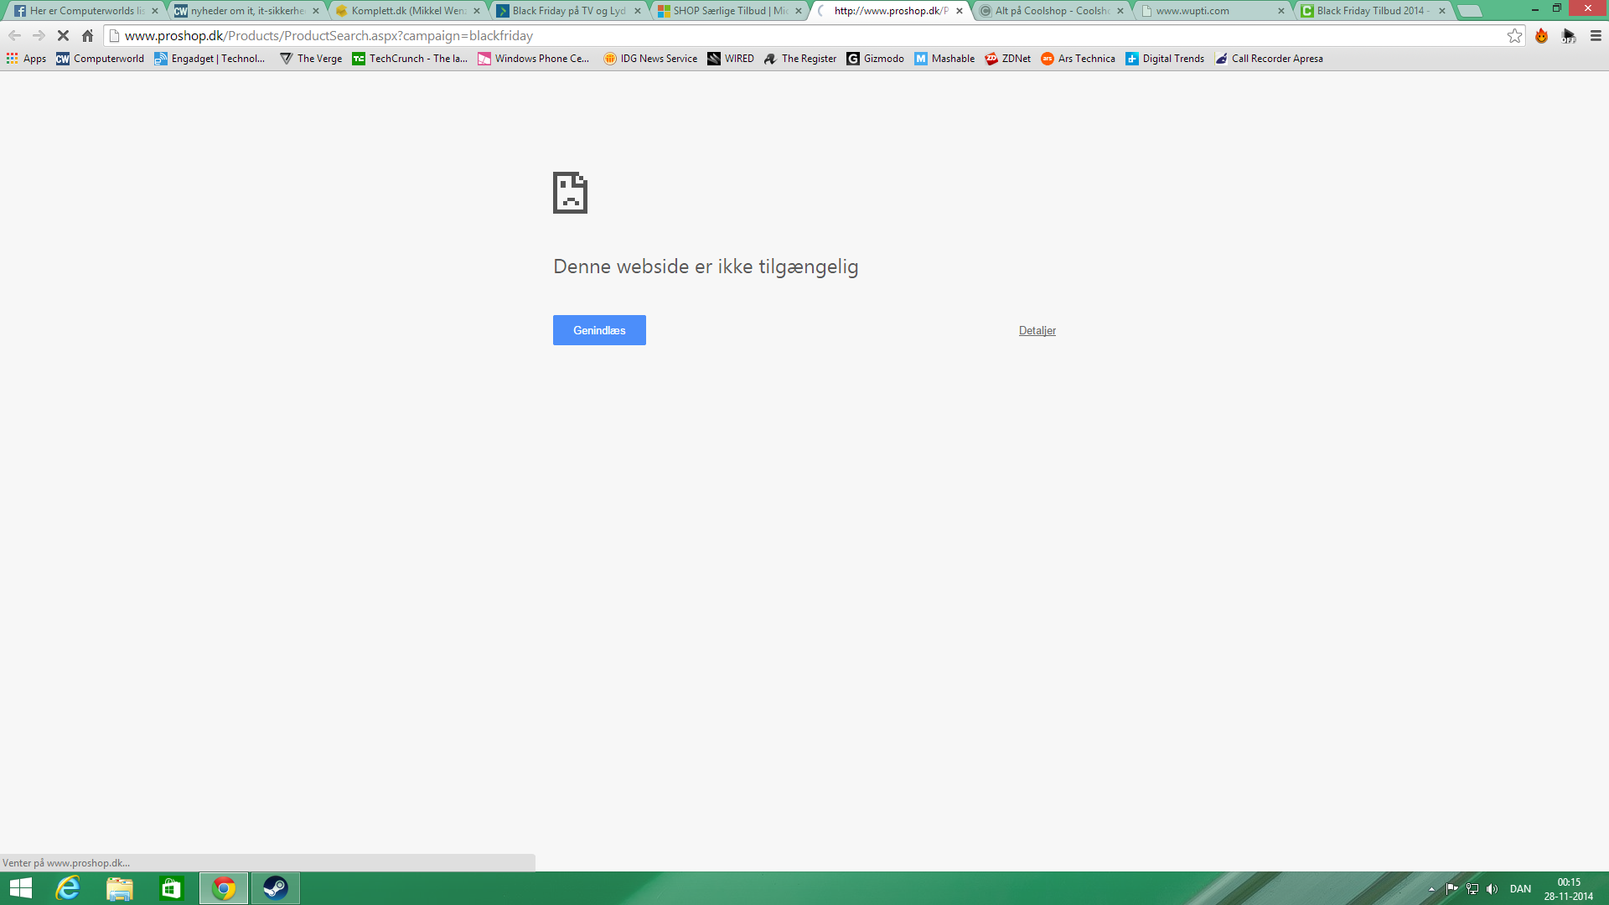Open the volume control in tray
Image resolution: width=1609 pixels, height=905 pixels.
[x=1492, y=889]
